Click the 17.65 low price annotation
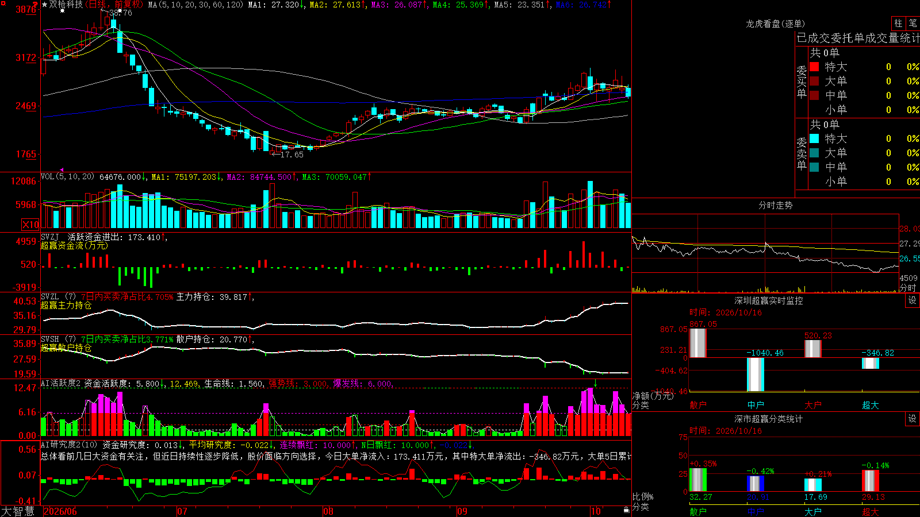 coord(292,155)
